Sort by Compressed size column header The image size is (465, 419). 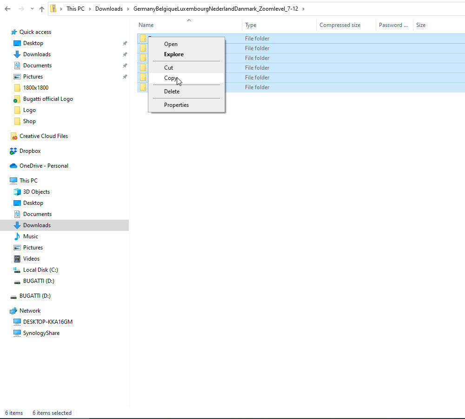339,25
